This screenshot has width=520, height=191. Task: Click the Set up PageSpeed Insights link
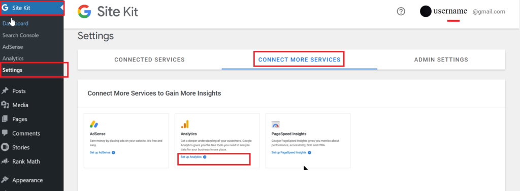[x=291, y=152]
